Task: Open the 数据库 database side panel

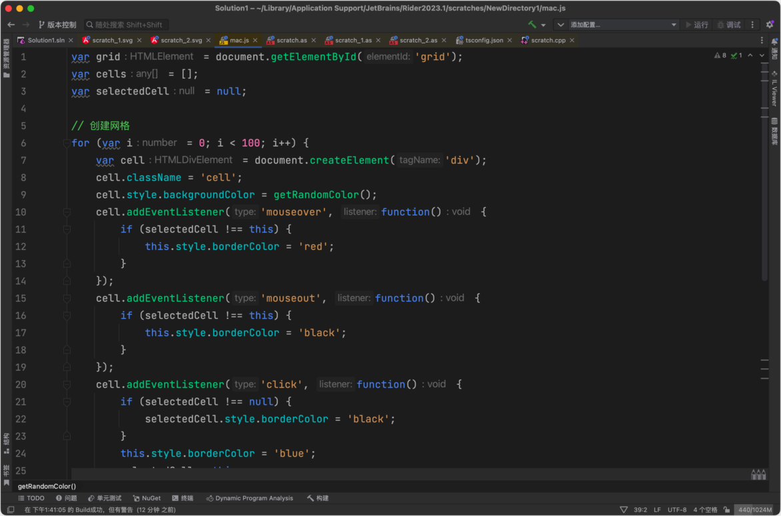Action: [x=774, y=131]
